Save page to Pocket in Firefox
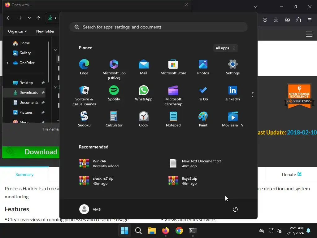The height and width of the screenshot is (238, 317). (x=265, y=20)
